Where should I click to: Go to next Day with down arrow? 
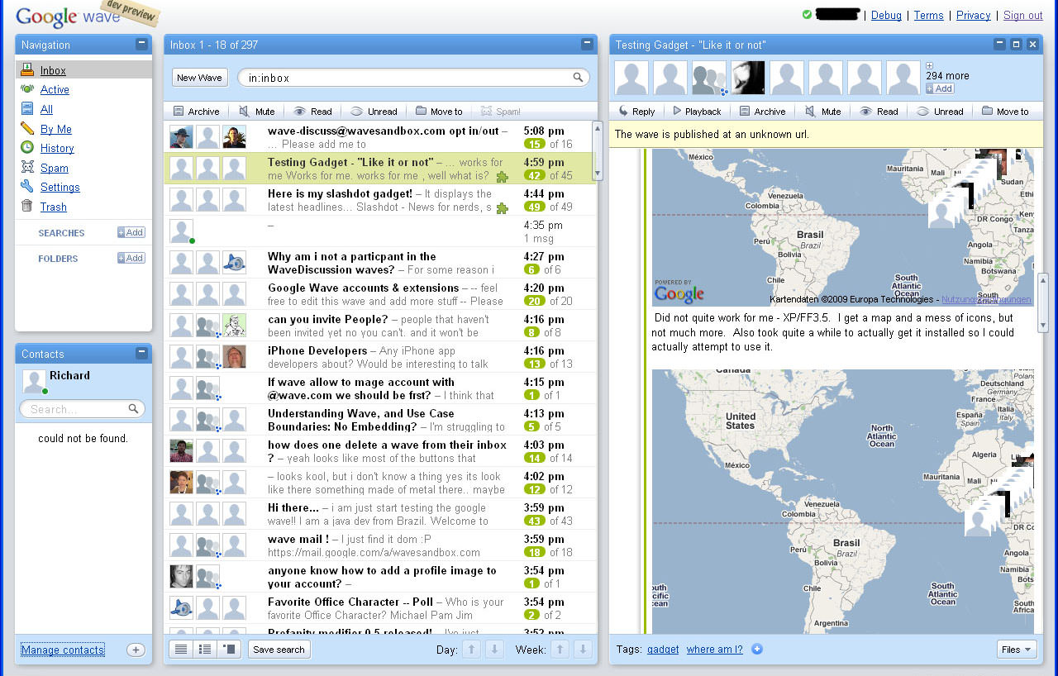coord(494,650)
